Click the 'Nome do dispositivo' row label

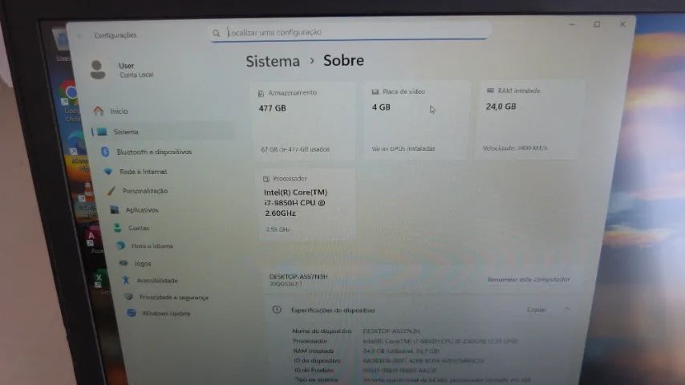tap(322, 331)
